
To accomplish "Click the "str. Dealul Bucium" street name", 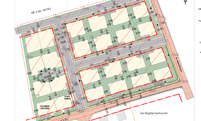I will [x=178, y=65].
